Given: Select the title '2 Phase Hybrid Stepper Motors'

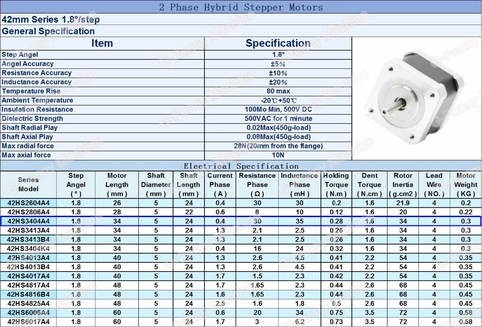Looking at the screenshot, I should pos(241,7).
